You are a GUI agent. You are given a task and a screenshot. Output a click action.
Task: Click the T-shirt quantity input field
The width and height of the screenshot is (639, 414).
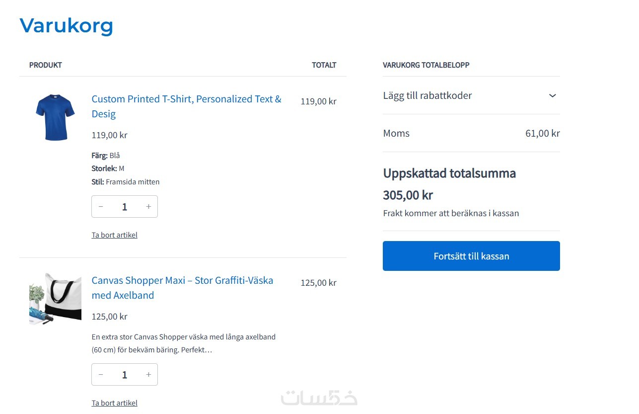click(125, 207)
